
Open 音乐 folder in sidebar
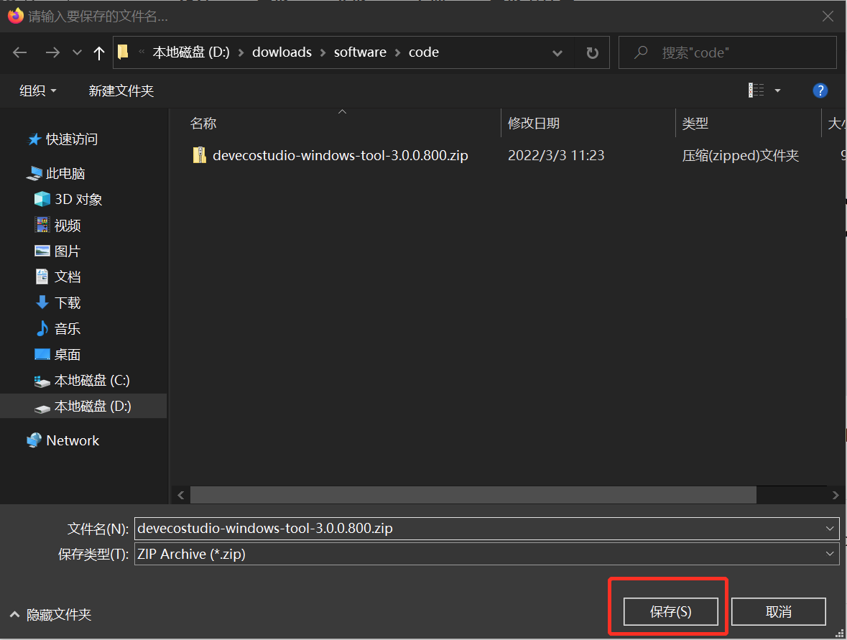(57, 329)
